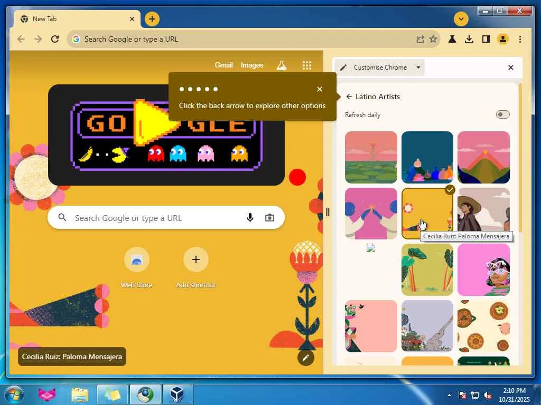Open the Customise Chrome panel dropdown
The height and width of the screenshot is (405, 541).
[x=418, y=67]
